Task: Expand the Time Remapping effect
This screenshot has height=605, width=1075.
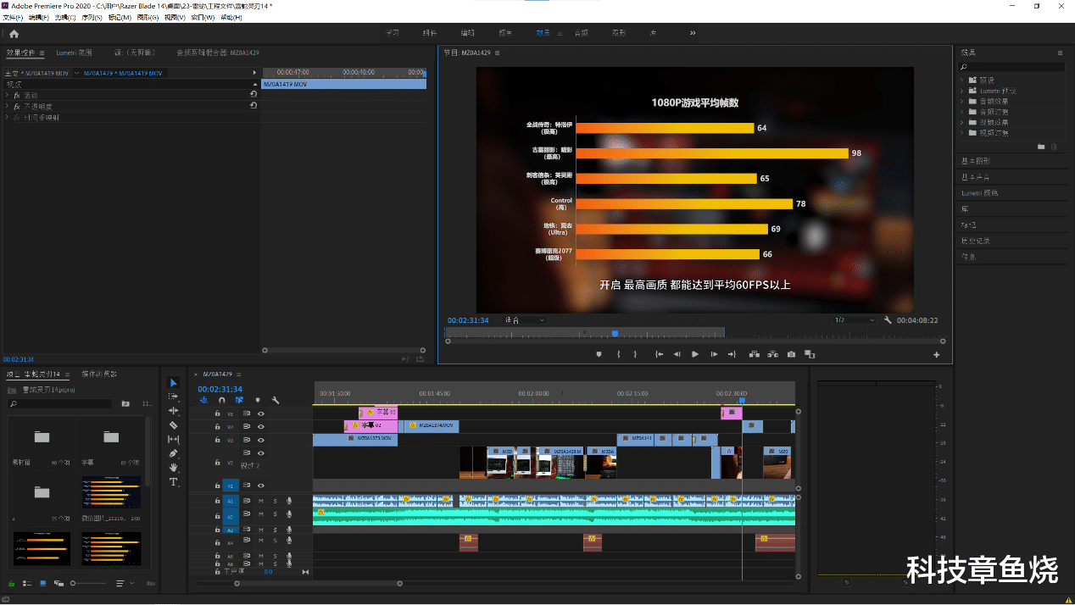Action: click(7, 118)
